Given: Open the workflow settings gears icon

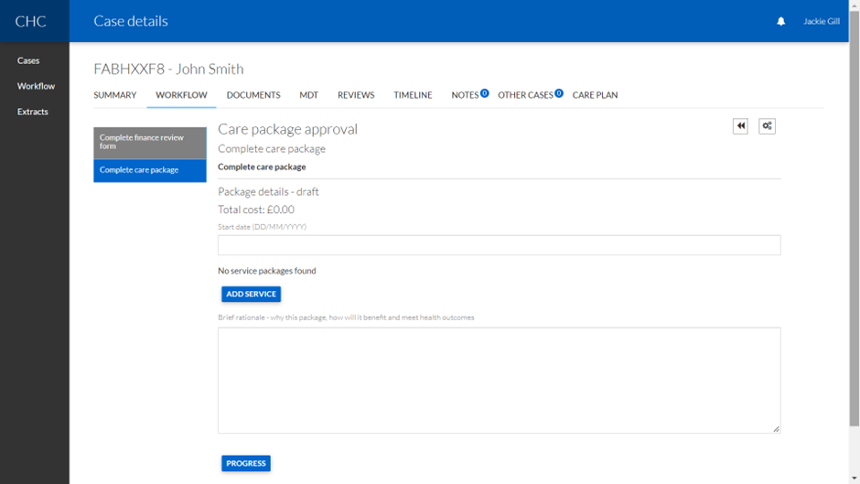Looking at the screenshot, I should [x=767, y=126].
